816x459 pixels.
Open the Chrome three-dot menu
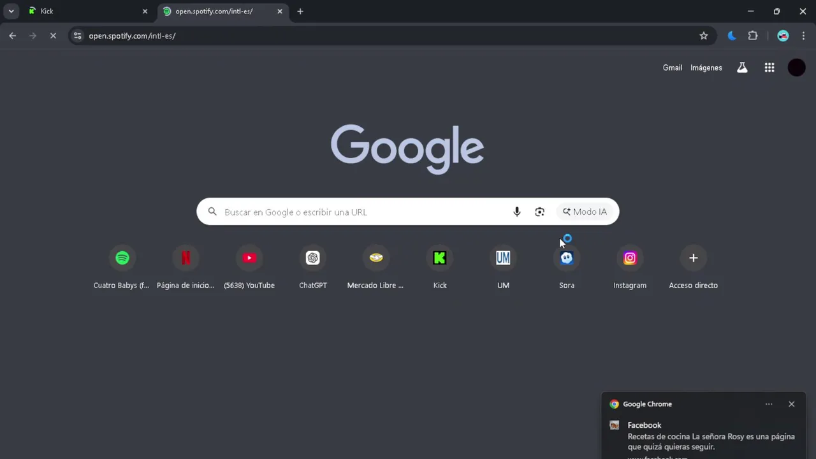coord(803,36)
